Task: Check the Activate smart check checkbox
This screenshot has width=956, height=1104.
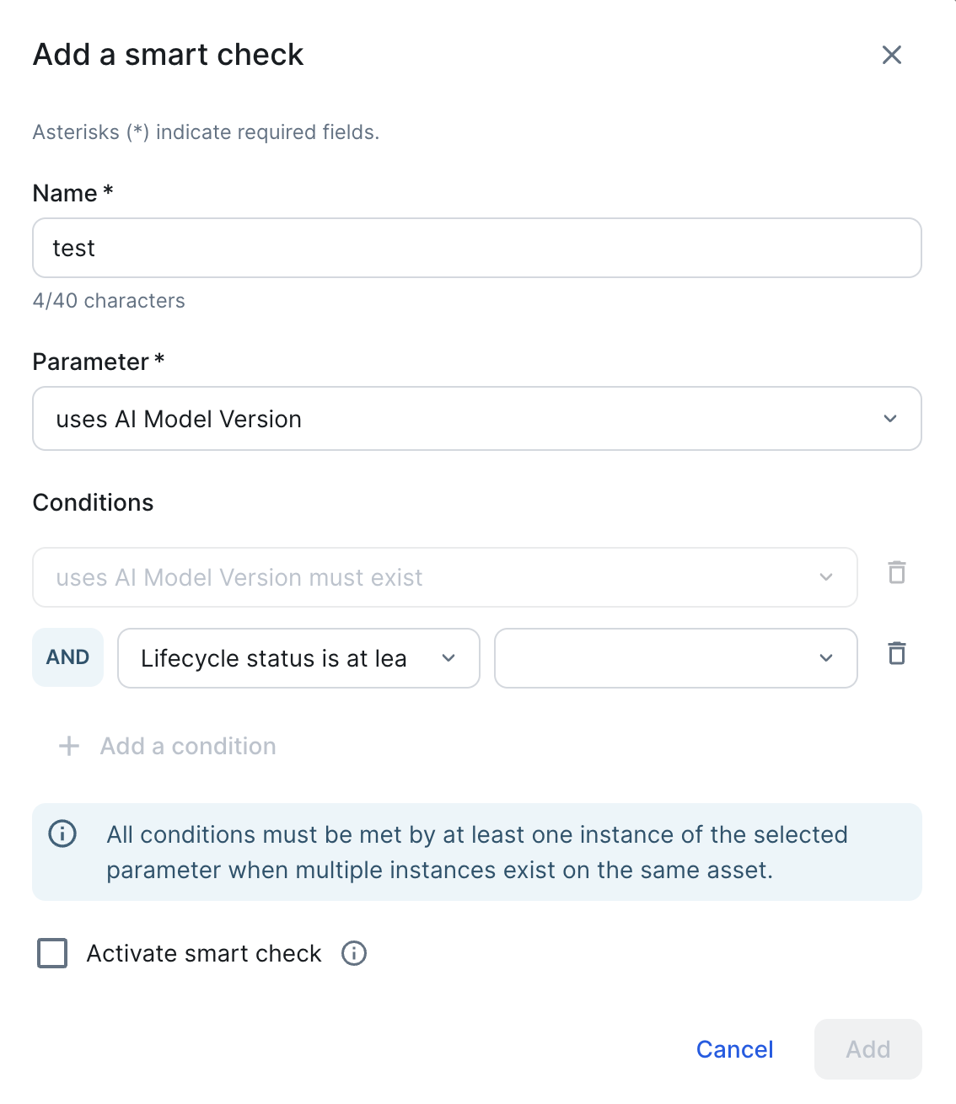Action: coord(52,953)
